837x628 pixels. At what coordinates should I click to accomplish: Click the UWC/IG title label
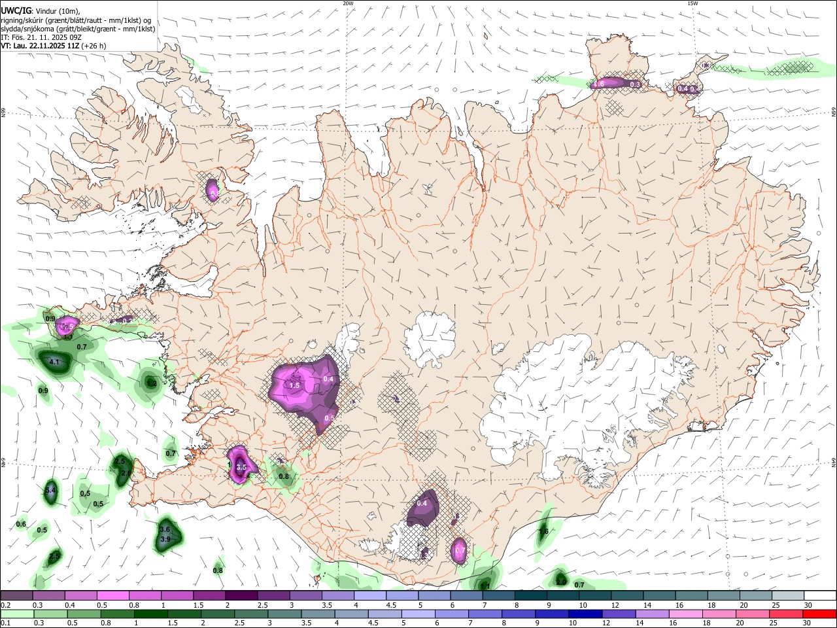pyautogui.click(x=16, y=10)
